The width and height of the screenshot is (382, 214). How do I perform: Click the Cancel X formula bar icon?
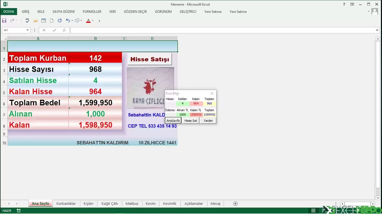point(44,30)
